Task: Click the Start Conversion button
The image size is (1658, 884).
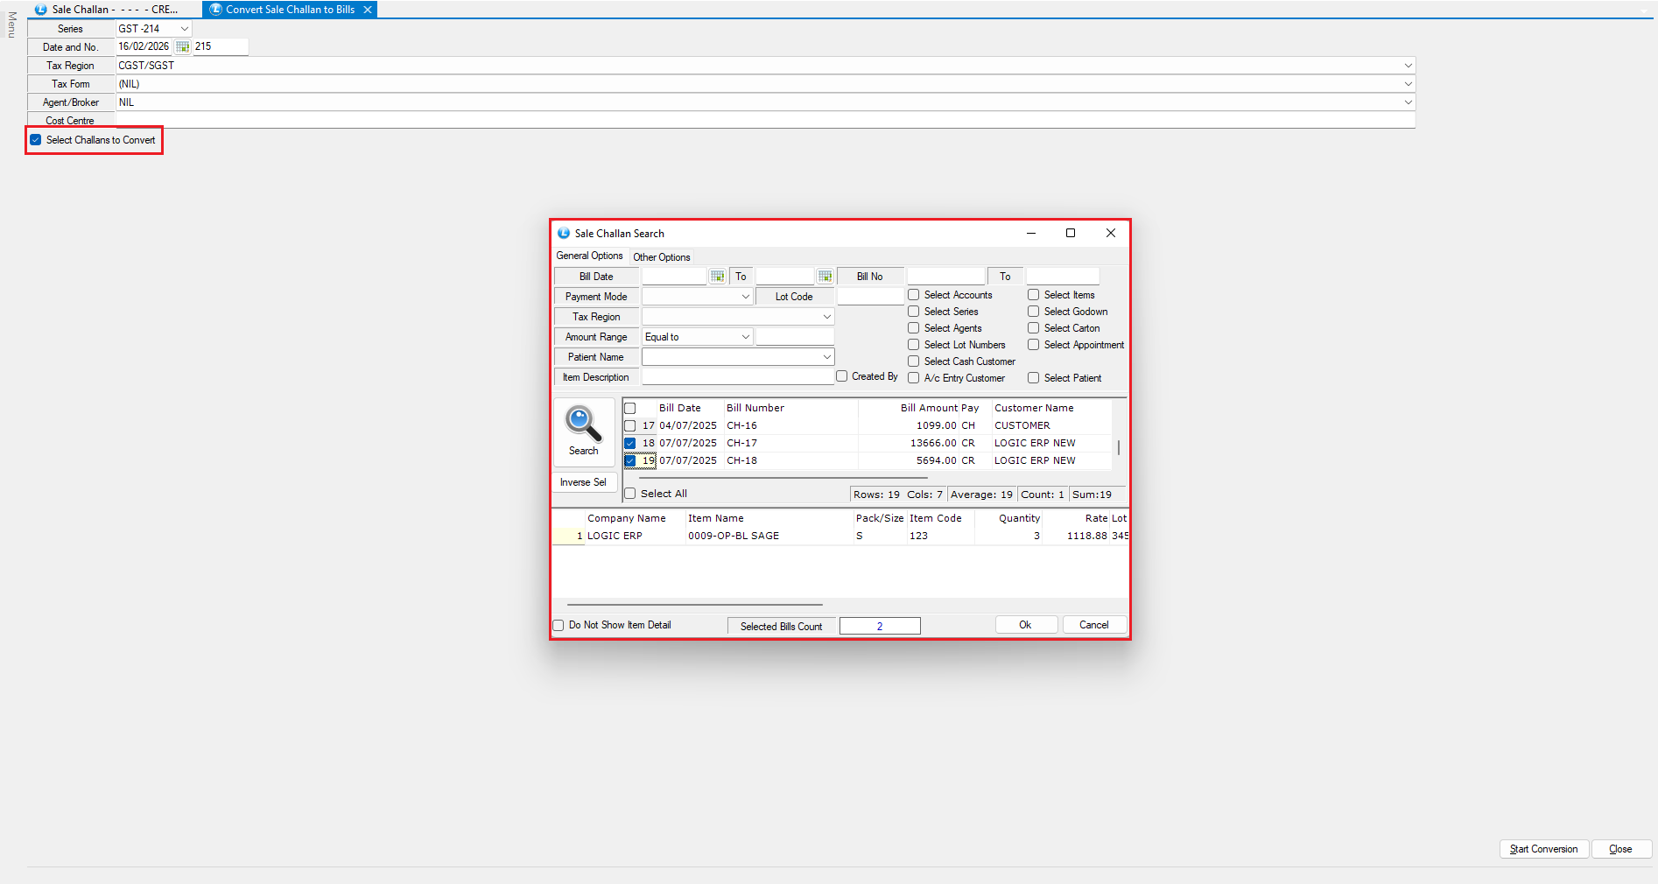Action: pos(1543,849)
